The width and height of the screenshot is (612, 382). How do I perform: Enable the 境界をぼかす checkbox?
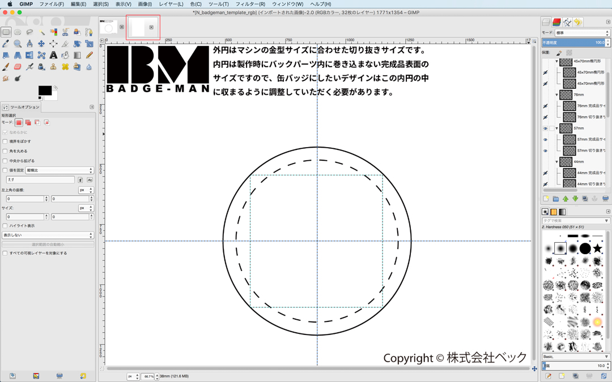pos(5,141)
